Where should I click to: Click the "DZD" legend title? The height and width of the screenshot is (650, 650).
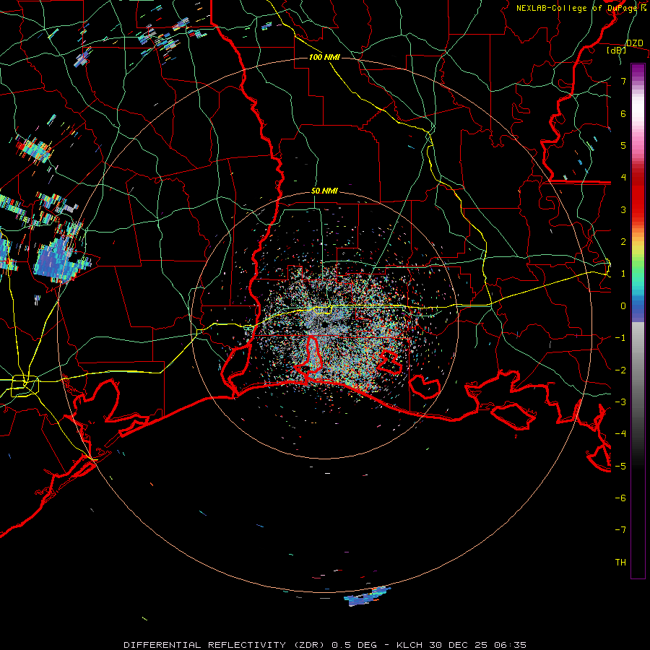pos(635,43)
